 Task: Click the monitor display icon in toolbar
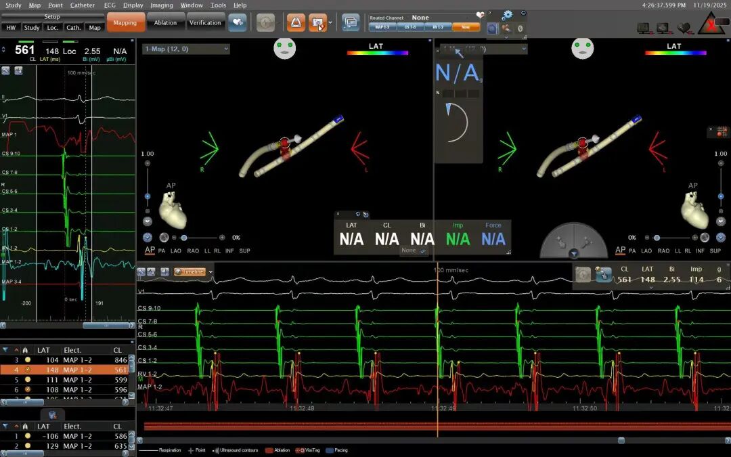tap(350, 22)
